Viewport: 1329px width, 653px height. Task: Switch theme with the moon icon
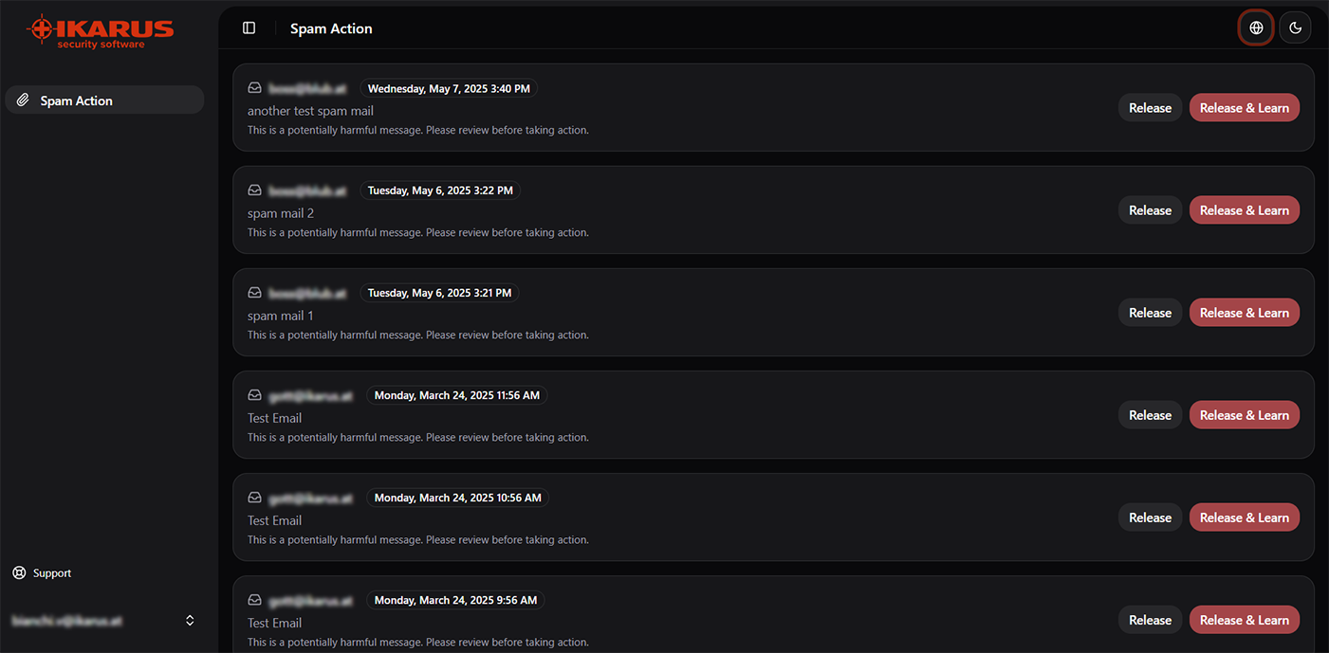(1295, 28)
